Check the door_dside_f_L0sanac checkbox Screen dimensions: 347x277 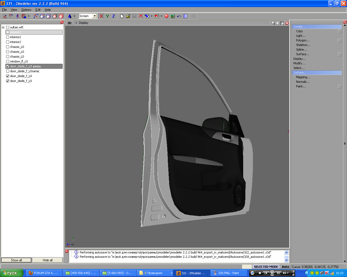coord(8,71)
